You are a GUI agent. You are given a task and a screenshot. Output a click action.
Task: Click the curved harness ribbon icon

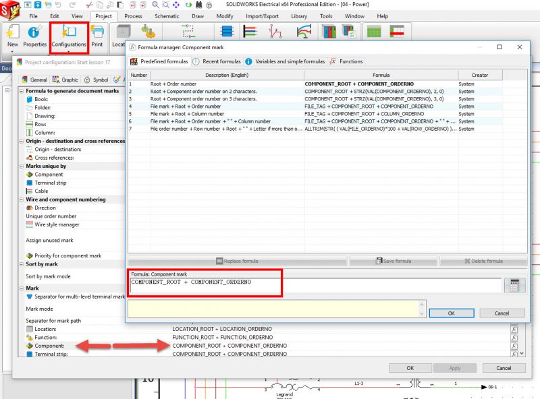[x=304, y=32]
